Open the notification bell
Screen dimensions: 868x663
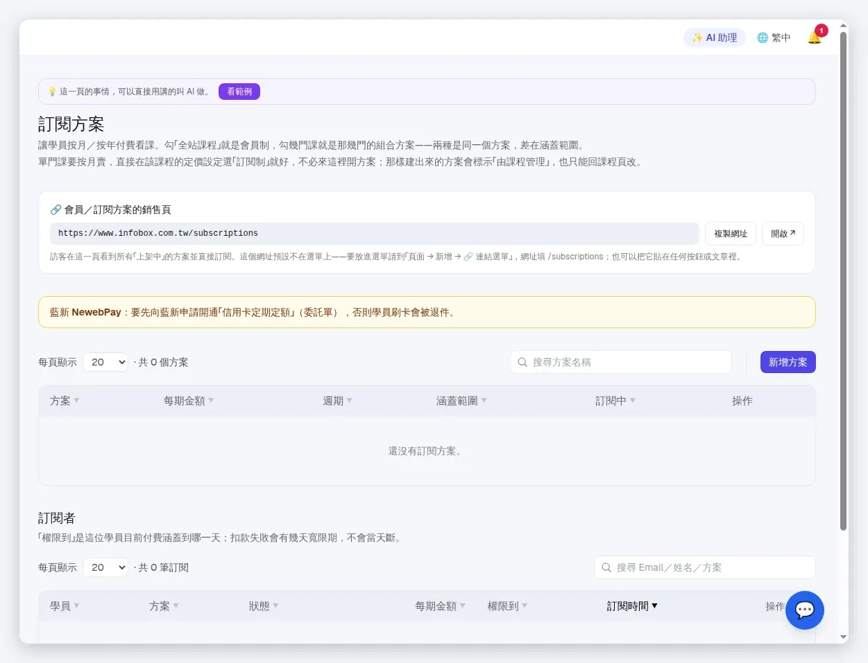coord(815,37)
